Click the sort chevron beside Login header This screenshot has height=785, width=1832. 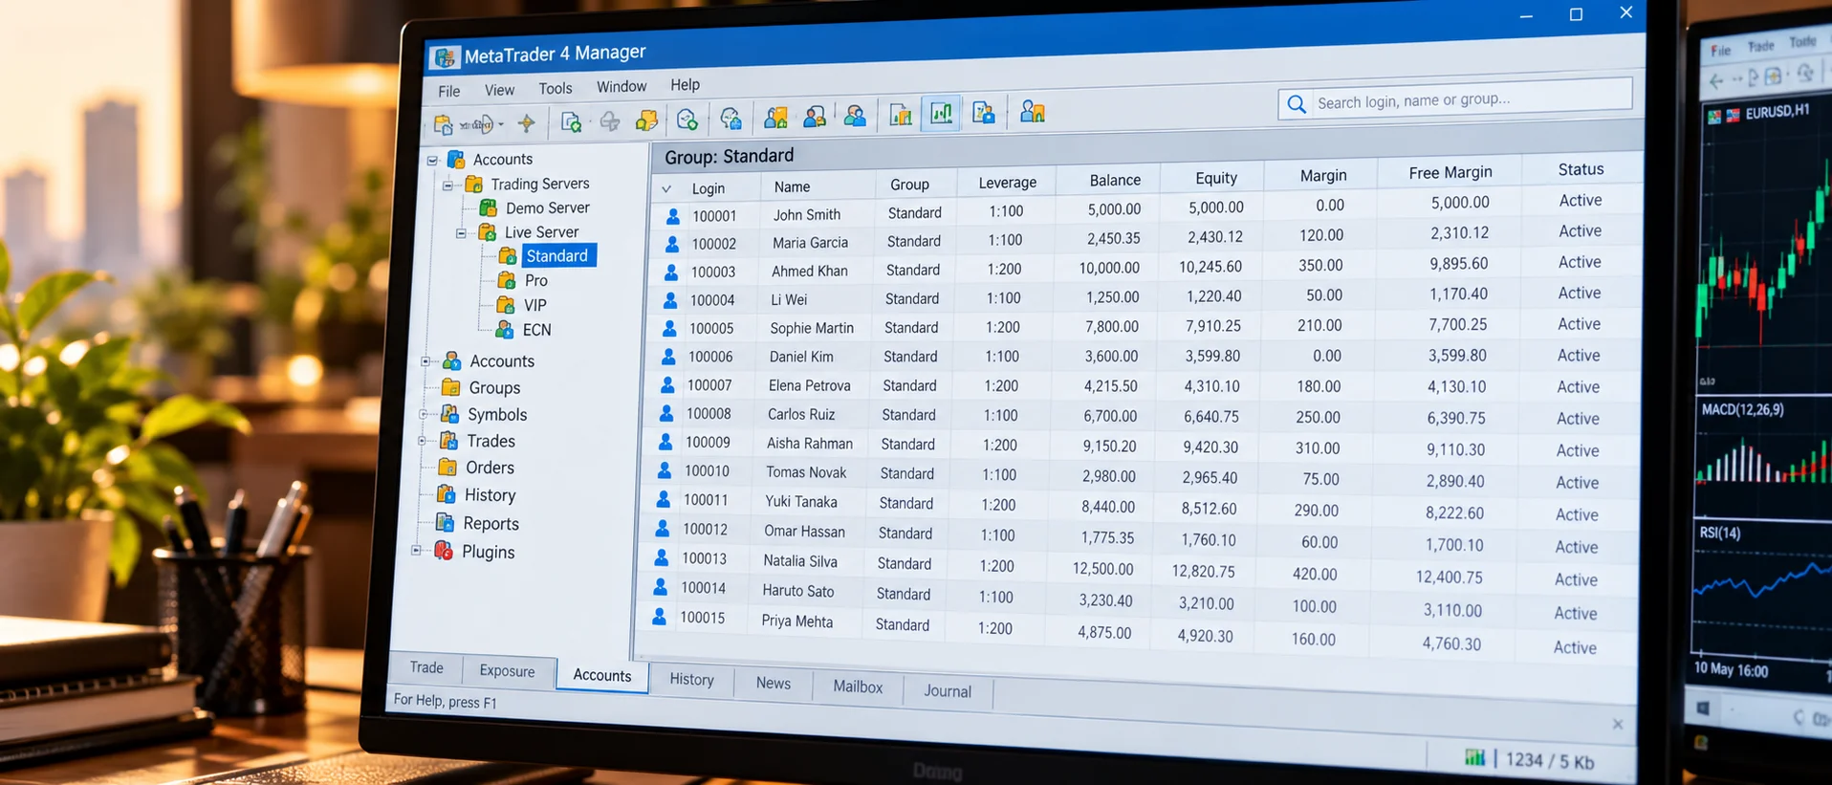[x=666, y=189]
